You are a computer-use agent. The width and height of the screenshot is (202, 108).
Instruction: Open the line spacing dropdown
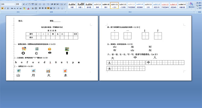click(x=55, y=8)
